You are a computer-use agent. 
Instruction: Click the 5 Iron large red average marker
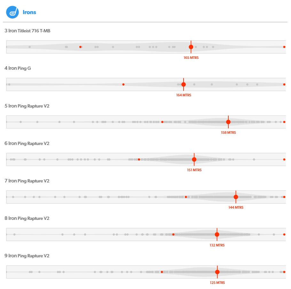click(x=228, y=122)
